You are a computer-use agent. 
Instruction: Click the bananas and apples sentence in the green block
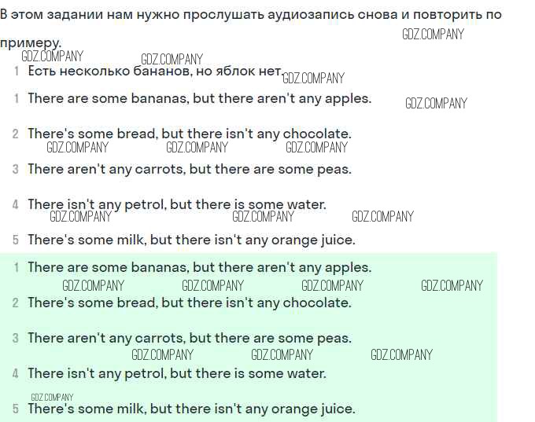click(x=199, y=267)
